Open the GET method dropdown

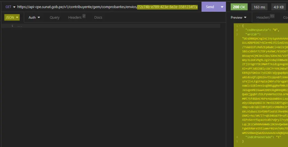pos(10,7)
